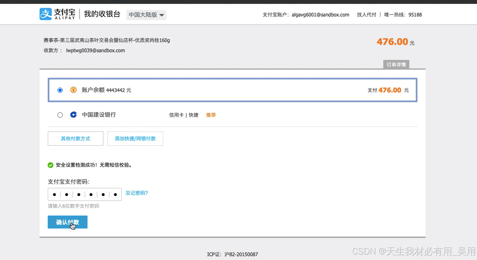Click the 支付宝支付密码 label
The width and height of the screenshot is (477, 260).
(69, 182)
